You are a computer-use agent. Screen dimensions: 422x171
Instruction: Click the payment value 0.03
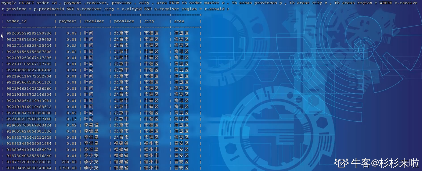[72, 34]
